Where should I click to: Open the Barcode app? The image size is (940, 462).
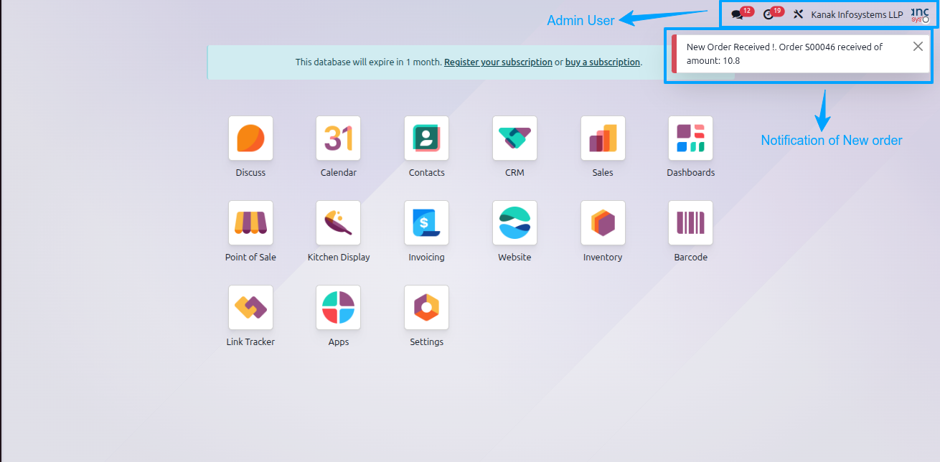click(x=691, y=223)
